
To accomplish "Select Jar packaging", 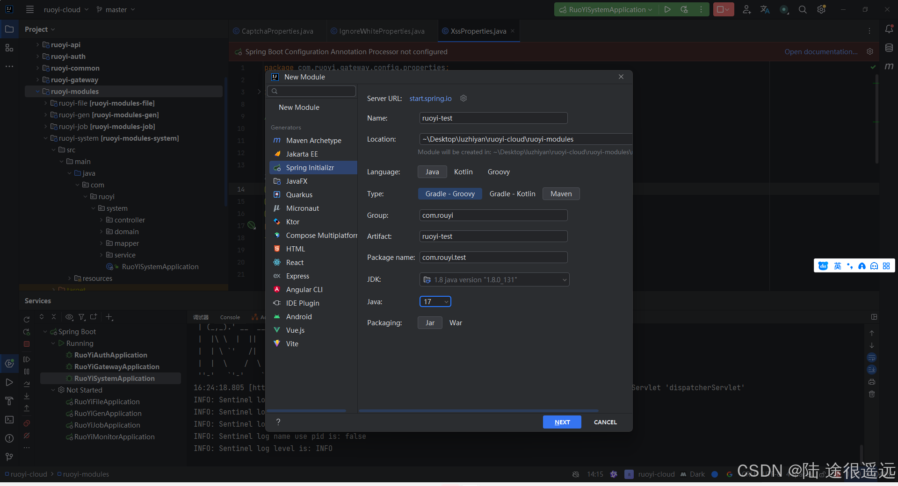I will [x=430, y=323].
